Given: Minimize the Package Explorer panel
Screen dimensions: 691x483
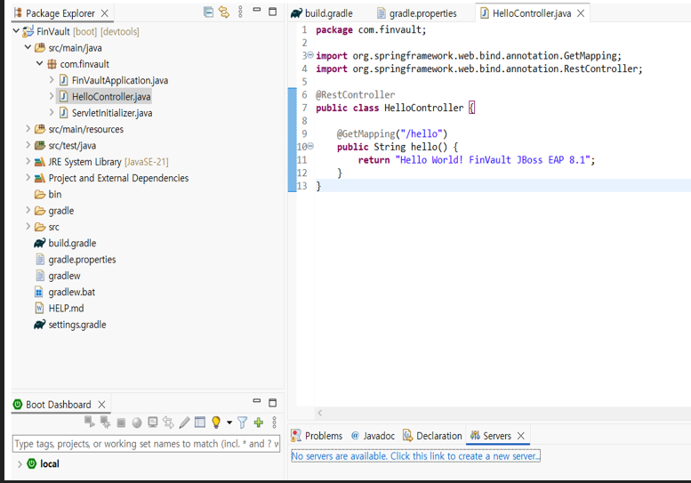Looking at the screenshot, I should click(x=256, y=9).
